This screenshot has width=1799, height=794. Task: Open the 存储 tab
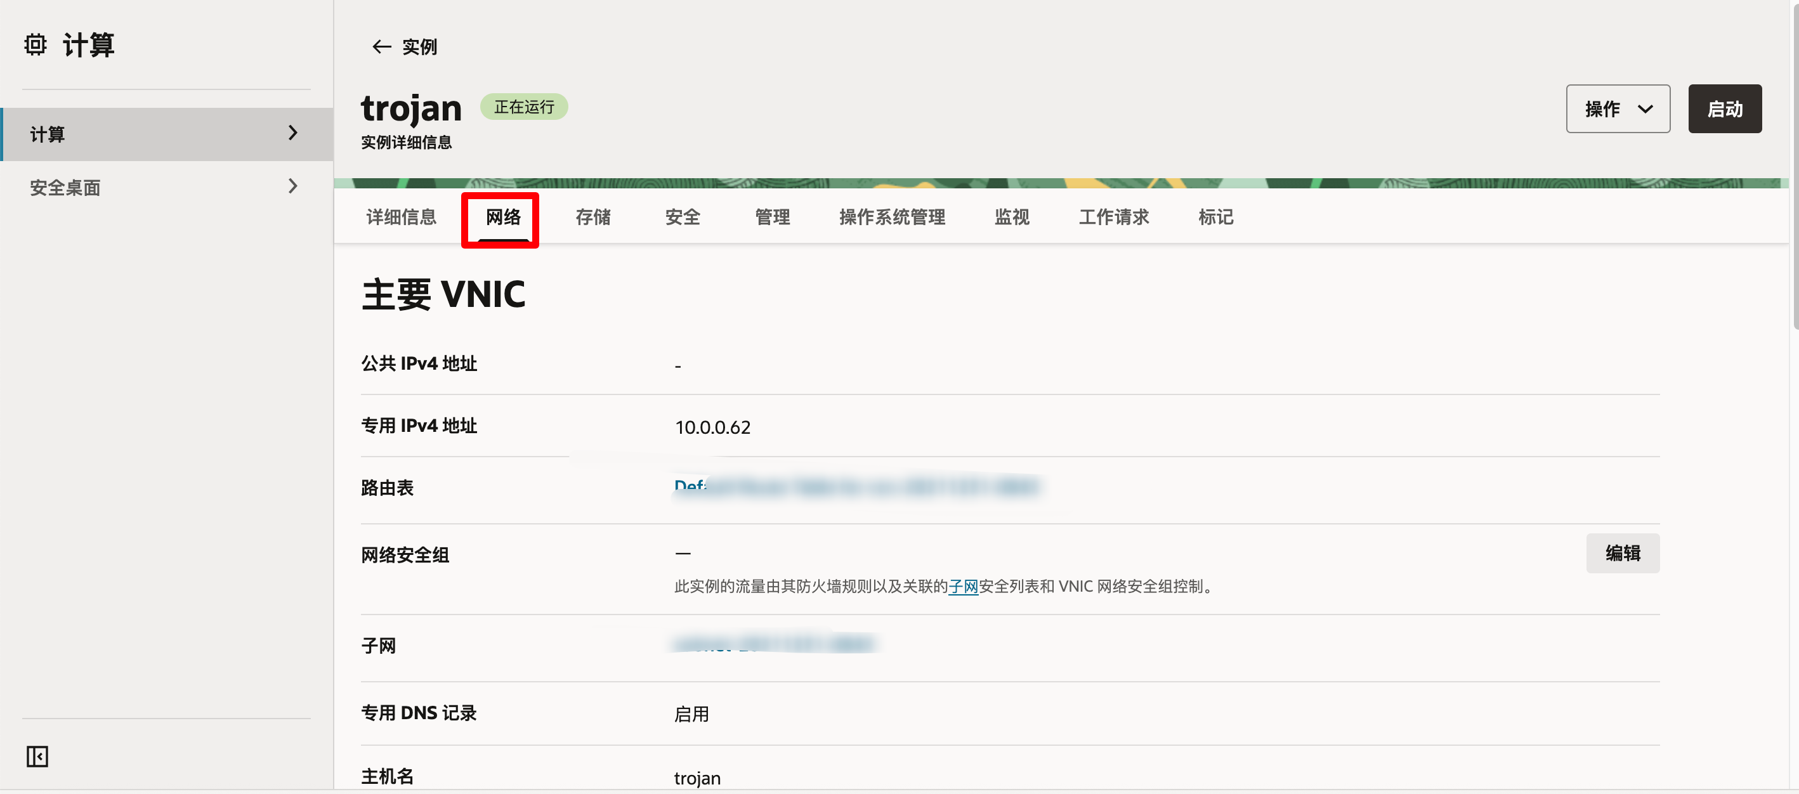[592, 217]
